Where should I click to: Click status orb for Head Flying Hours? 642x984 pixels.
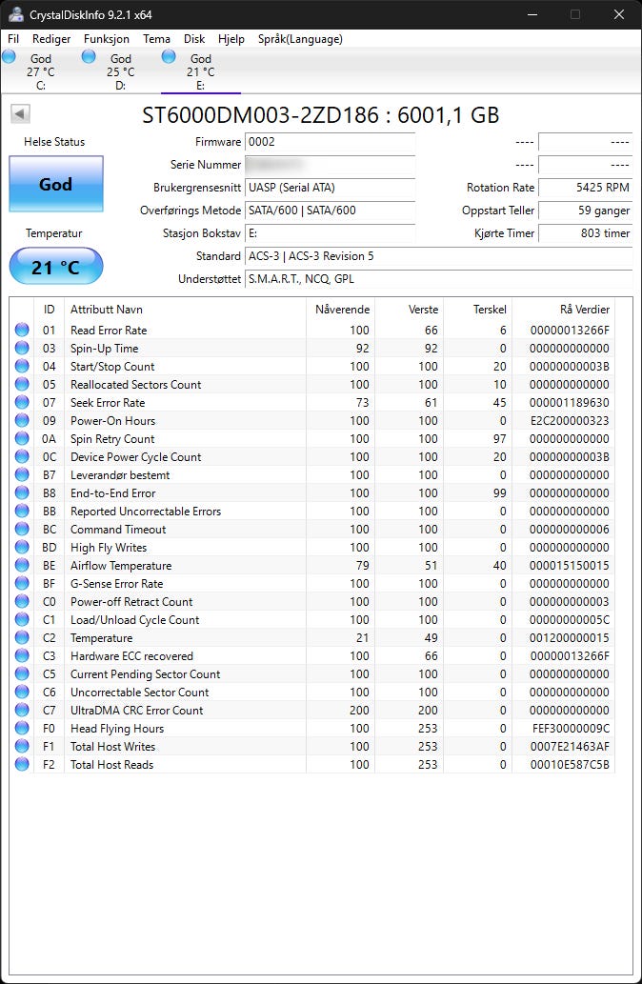coord(22,728)
